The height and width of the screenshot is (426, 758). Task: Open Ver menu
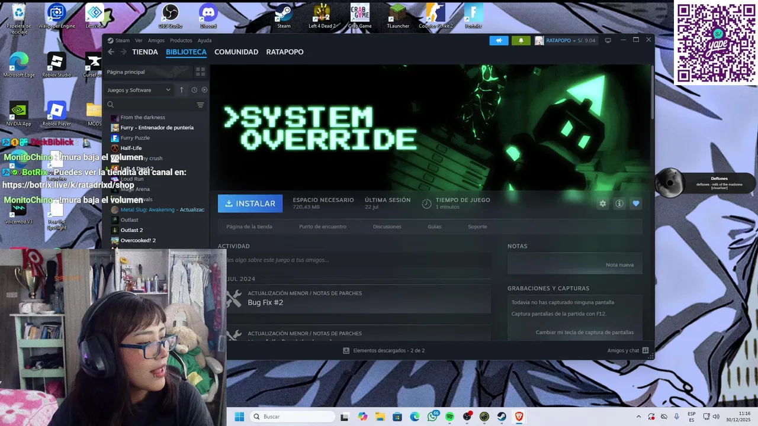[139, 40]
